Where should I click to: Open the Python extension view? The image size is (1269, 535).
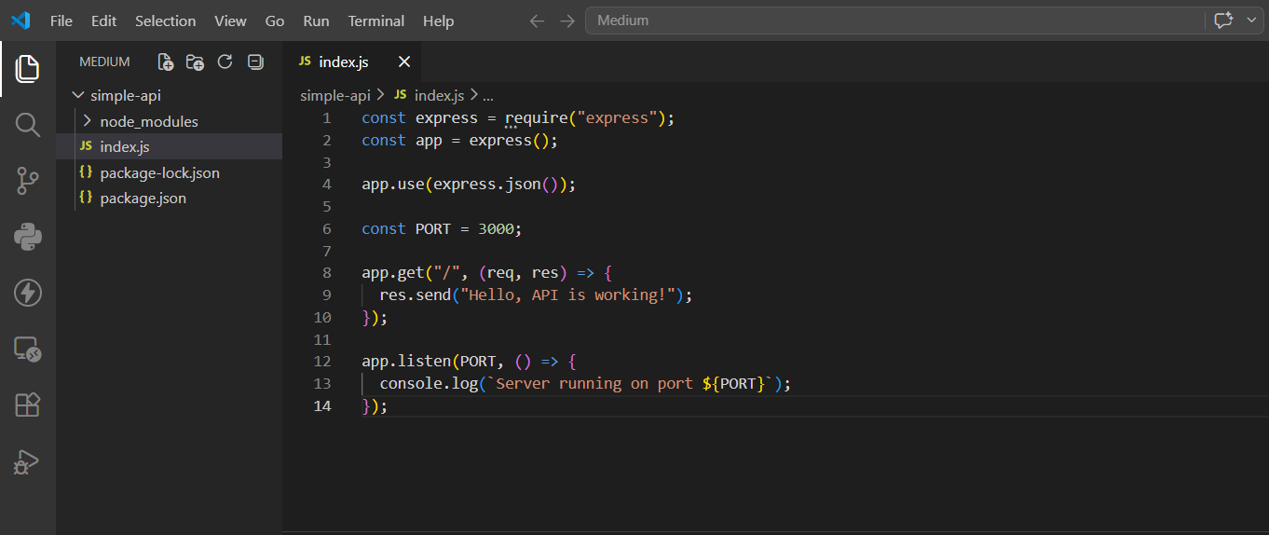click(28, 237)
